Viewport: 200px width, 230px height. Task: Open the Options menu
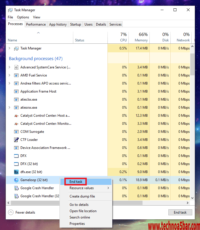[23, 17]
